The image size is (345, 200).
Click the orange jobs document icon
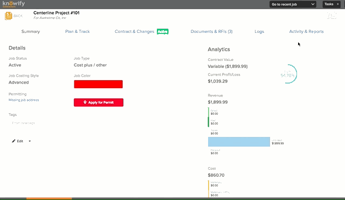point(9,16)
